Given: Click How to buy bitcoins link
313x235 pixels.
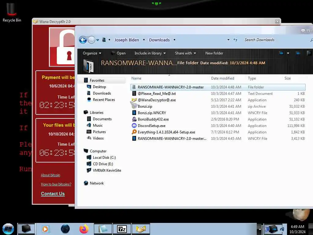Looking at the screenshot, I should point(56,184).
